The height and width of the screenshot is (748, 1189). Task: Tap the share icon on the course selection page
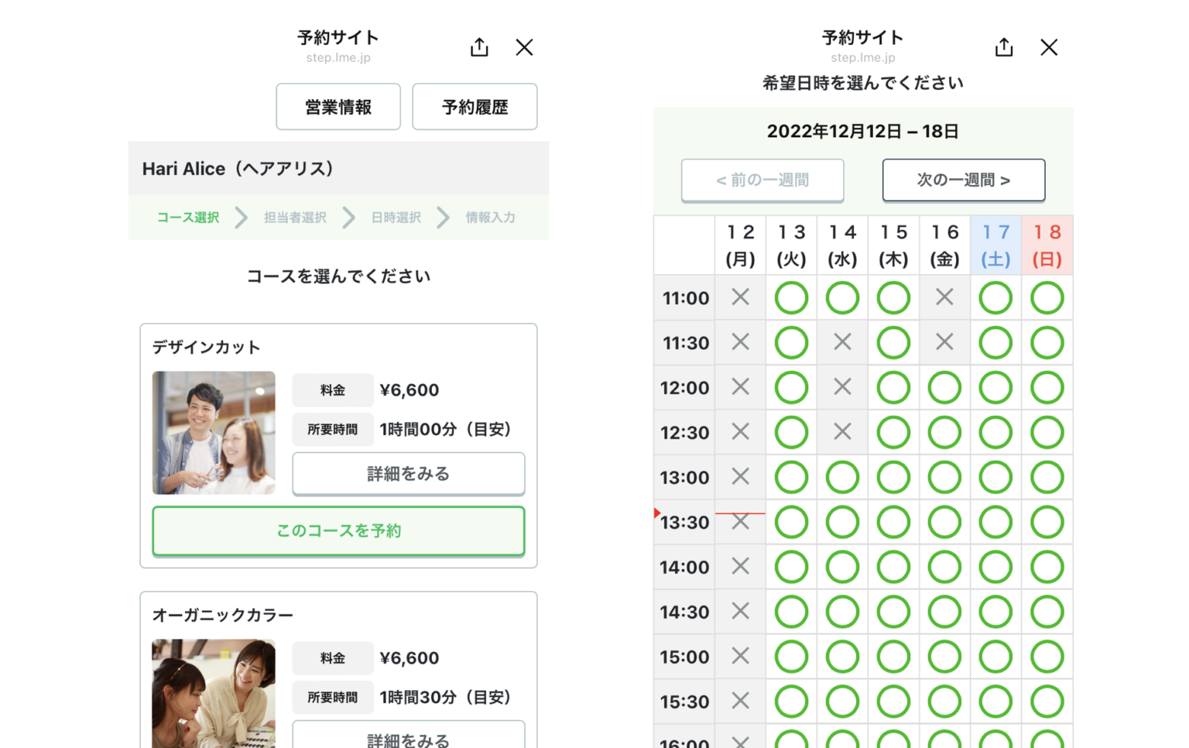point(479,47)
